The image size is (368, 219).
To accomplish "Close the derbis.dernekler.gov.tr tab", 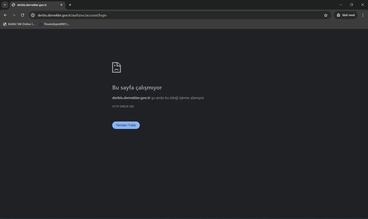I will click(x=61, y=5).
